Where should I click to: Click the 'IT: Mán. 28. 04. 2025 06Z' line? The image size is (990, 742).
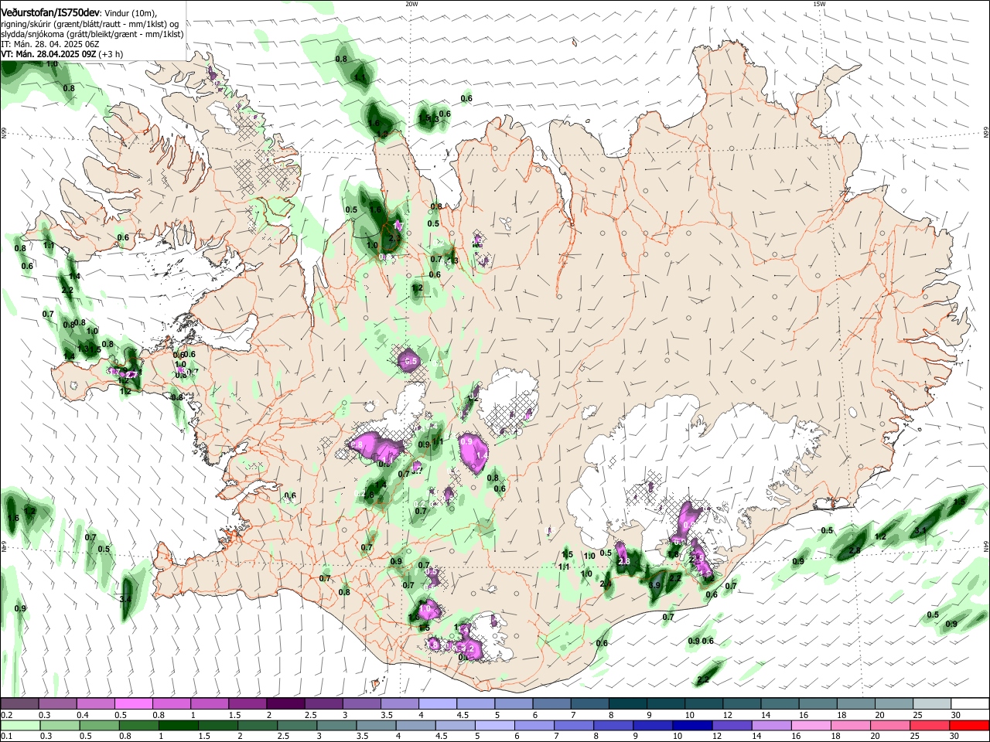(x=49, y=44)
